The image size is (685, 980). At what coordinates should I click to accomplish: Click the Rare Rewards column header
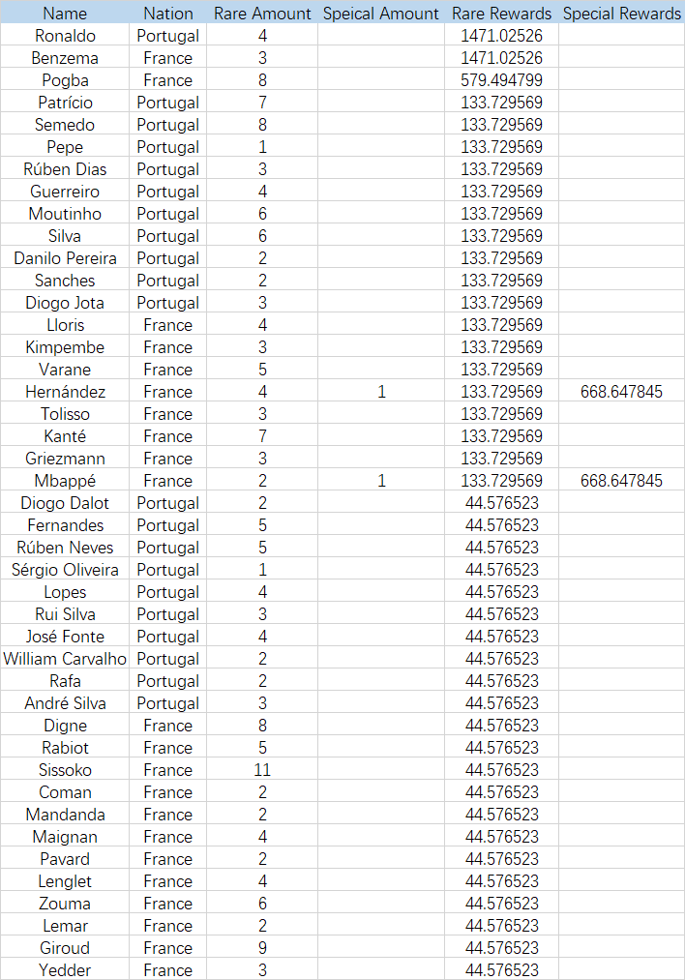pos(501,14)
